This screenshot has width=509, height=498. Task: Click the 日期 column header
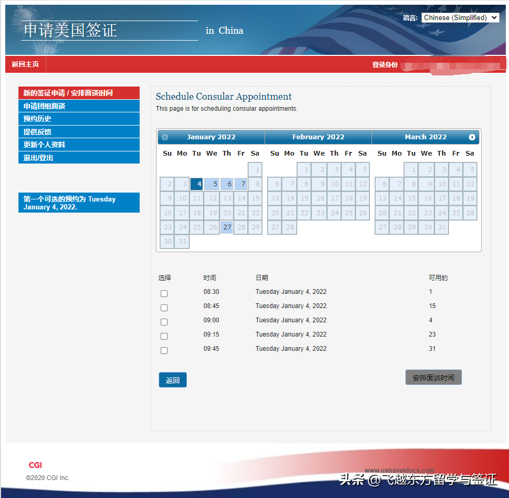262,278
